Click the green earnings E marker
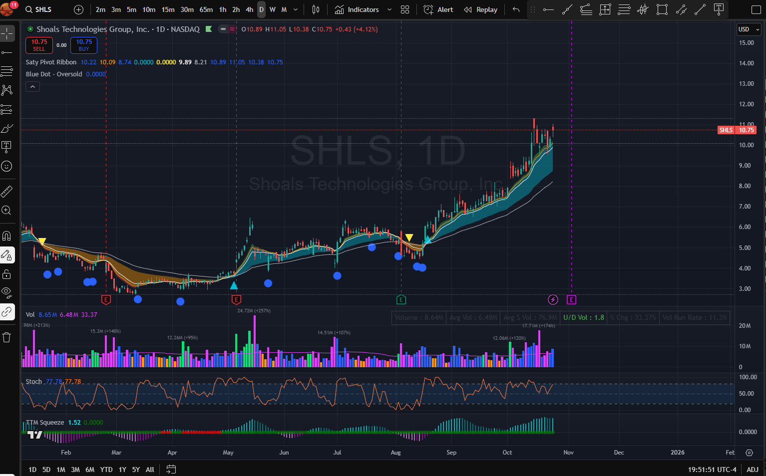 pos(401,299)
